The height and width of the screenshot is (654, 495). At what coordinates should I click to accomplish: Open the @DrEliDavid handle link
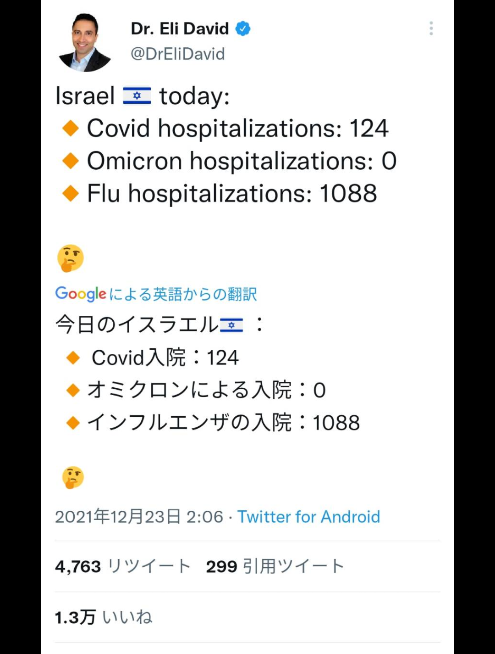(x=178, y=54)
